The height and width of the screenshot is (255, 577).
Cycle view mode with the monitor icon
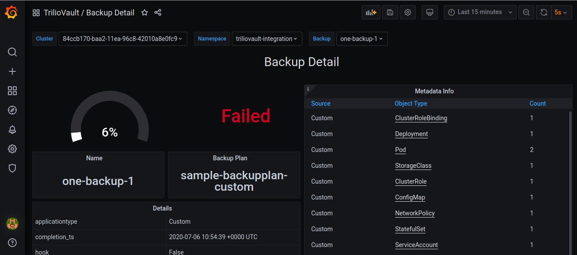(429, 12)
